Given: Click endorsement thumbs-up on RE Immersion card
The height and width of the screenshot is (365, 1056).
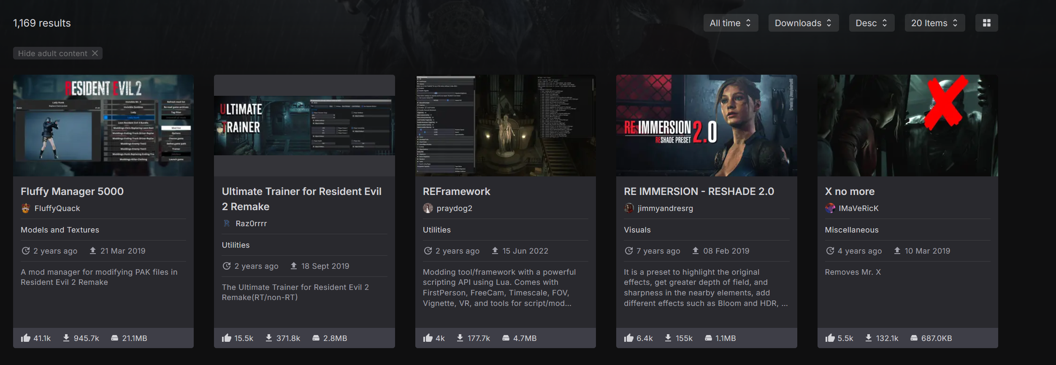Looking at the screenshot, I should [x=629, y=338].
